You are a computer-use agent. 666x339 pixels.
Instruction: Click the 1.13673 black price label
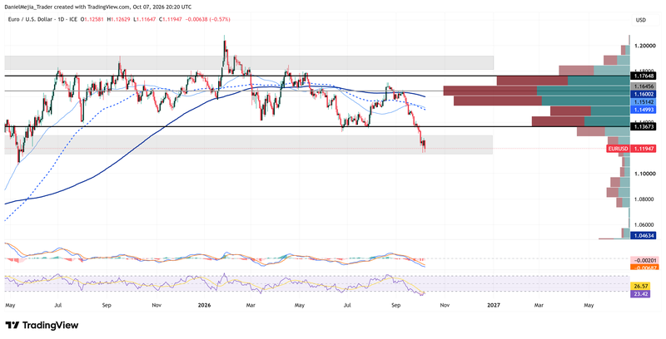[643, 126]
